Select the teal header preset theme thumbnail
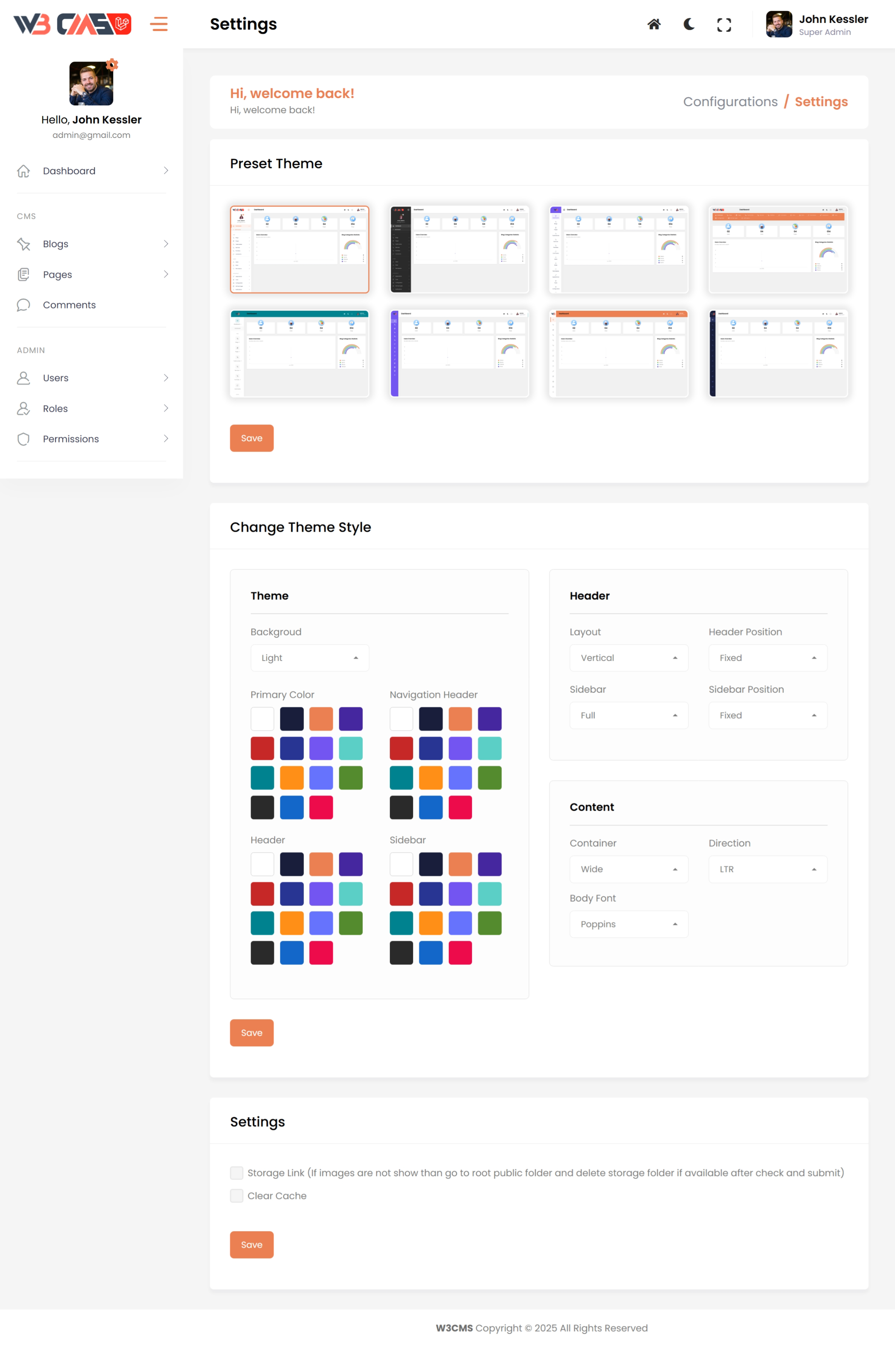Image resolution: width=895 pixels, height=1346 pixels. (x=299, y=353)
